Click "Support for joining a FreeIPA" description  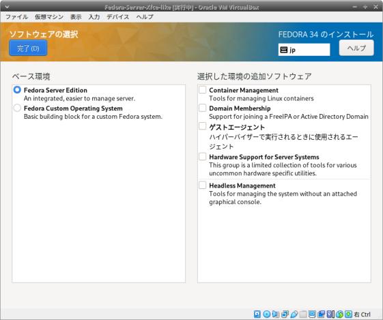coord(289,117)
